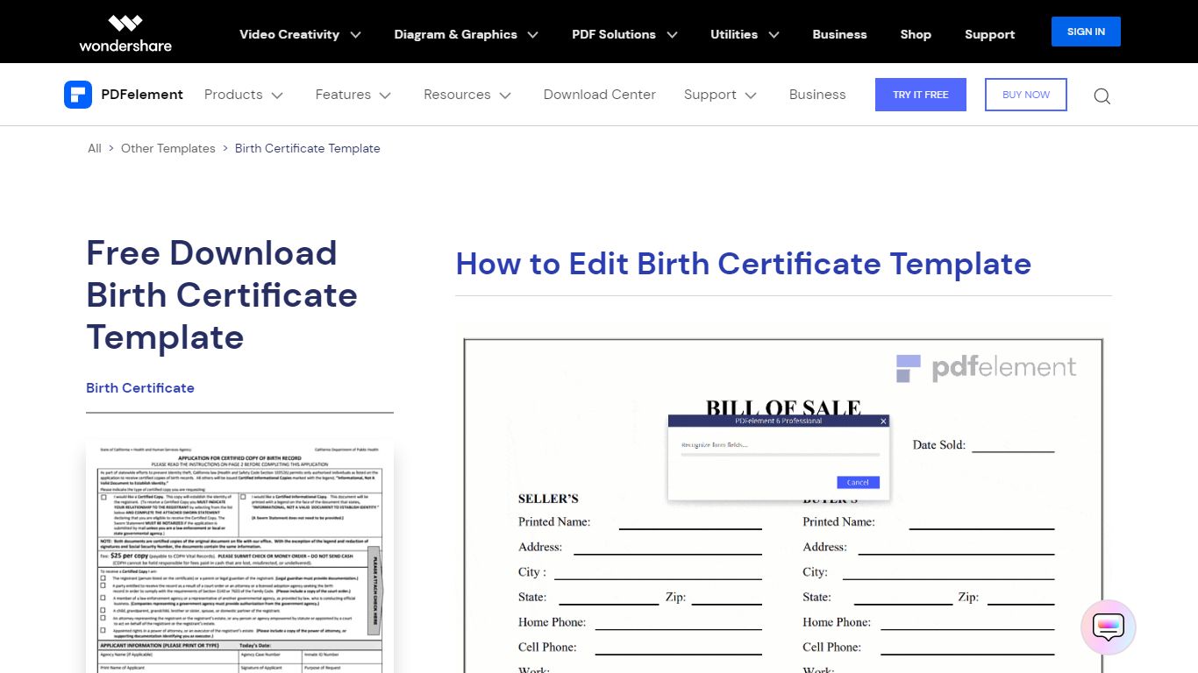Expand the PDF Solutions chevron

pos(672,35)
